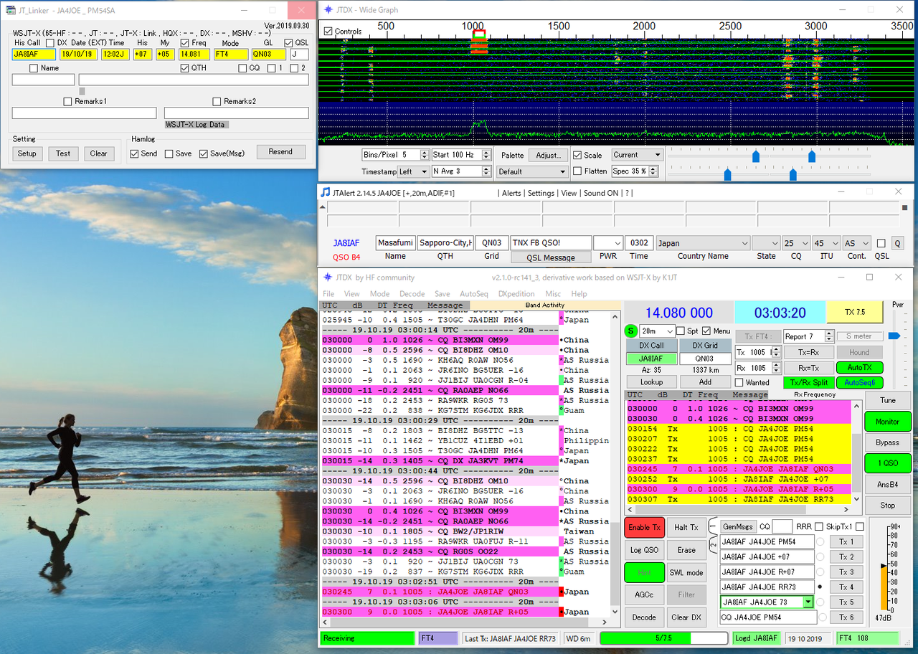This screenshot has width=918, height=654.
Task: Click the decoded row CQ BW2/JP1RIW
Action: point(439,531)
